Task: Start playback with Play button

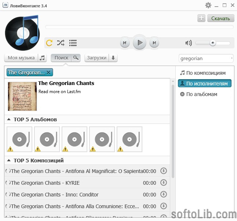Action: coord(139,43)
